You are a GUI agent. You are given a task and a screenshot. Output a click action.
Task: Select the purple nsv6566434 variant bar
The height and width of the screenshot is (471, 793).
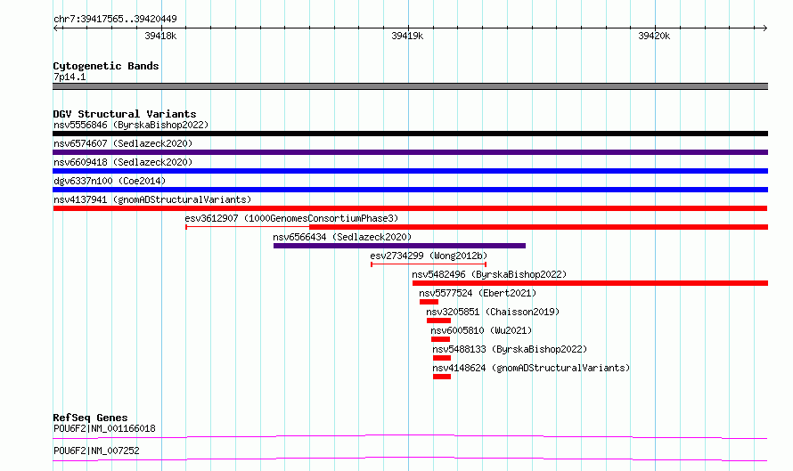[399, 246]
